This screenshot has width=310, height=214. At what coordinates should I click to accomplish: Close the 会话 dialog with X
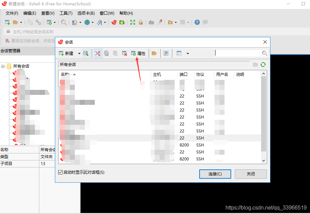(x=265, y=42)
